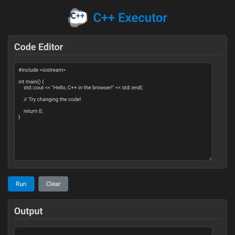Viewport: 235px width, 235px height.
Task: Click the code editor resize handle
Action: point(210,158)
